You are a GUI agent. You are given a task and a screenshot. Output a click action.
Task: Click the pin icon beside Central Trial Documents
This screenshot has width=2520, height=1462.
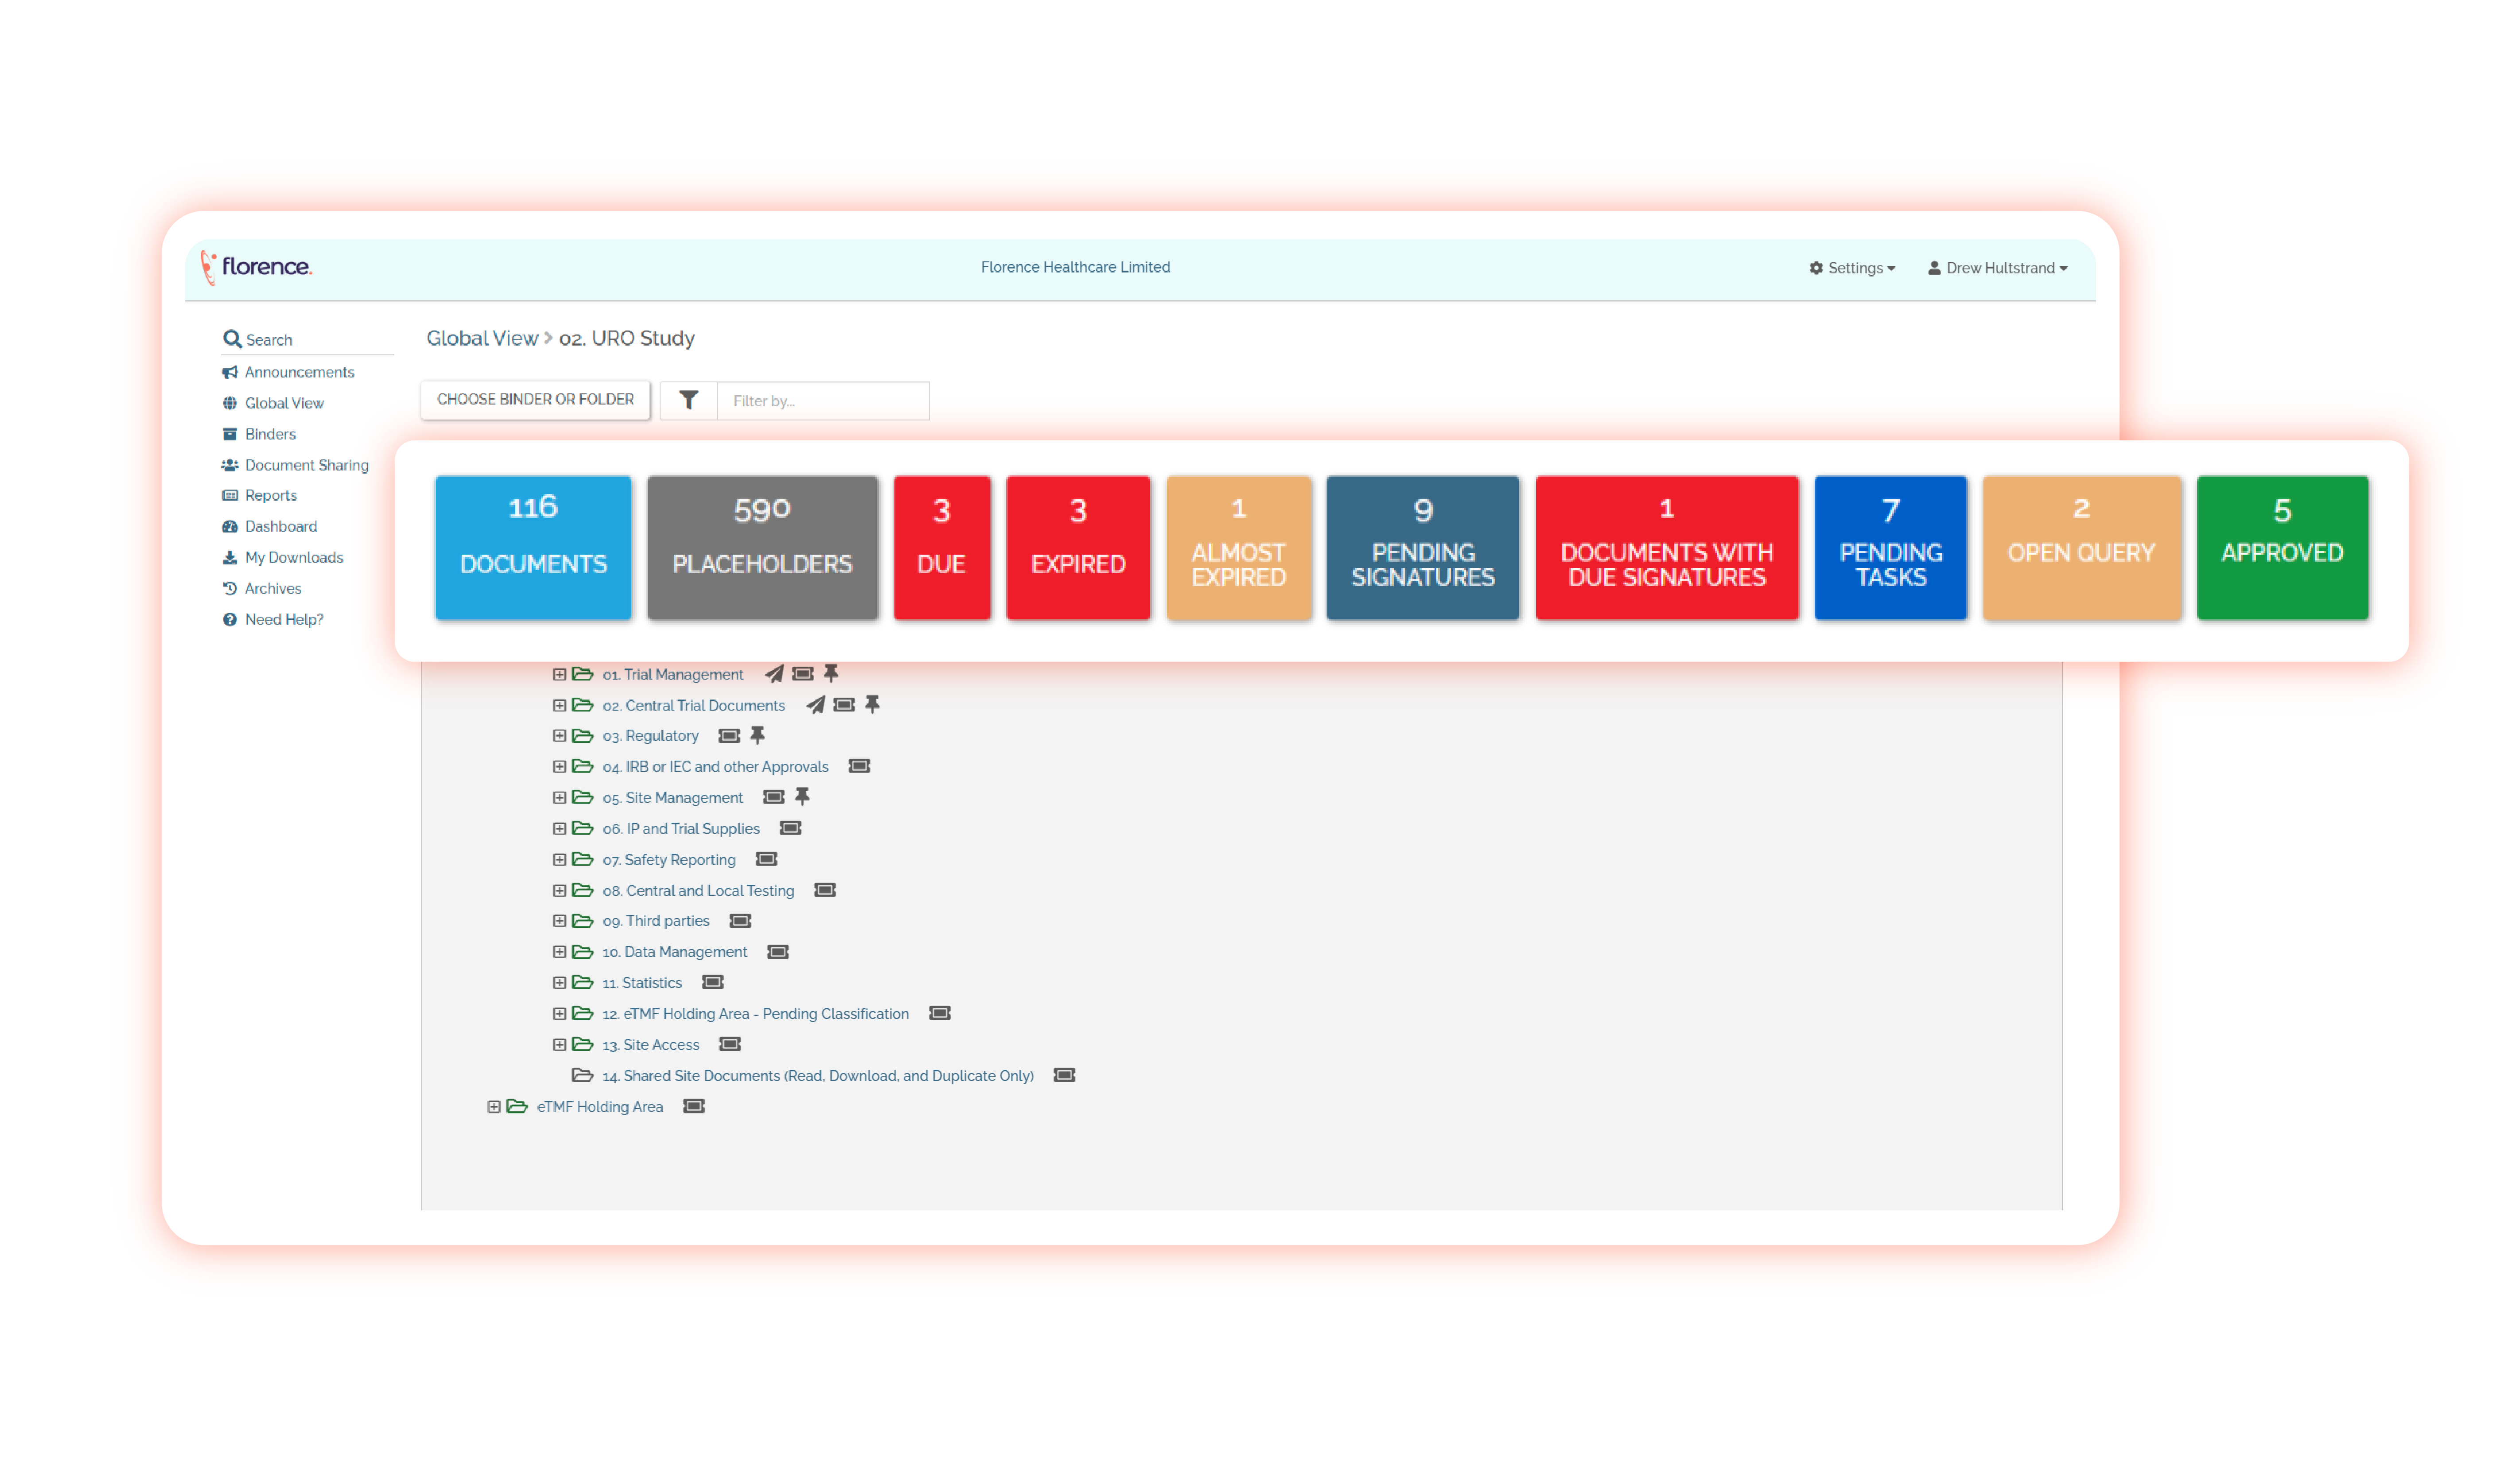[872, 705]
